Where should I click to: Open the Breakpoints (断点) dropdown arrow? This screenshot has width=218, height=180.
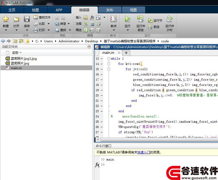(114, 30)
